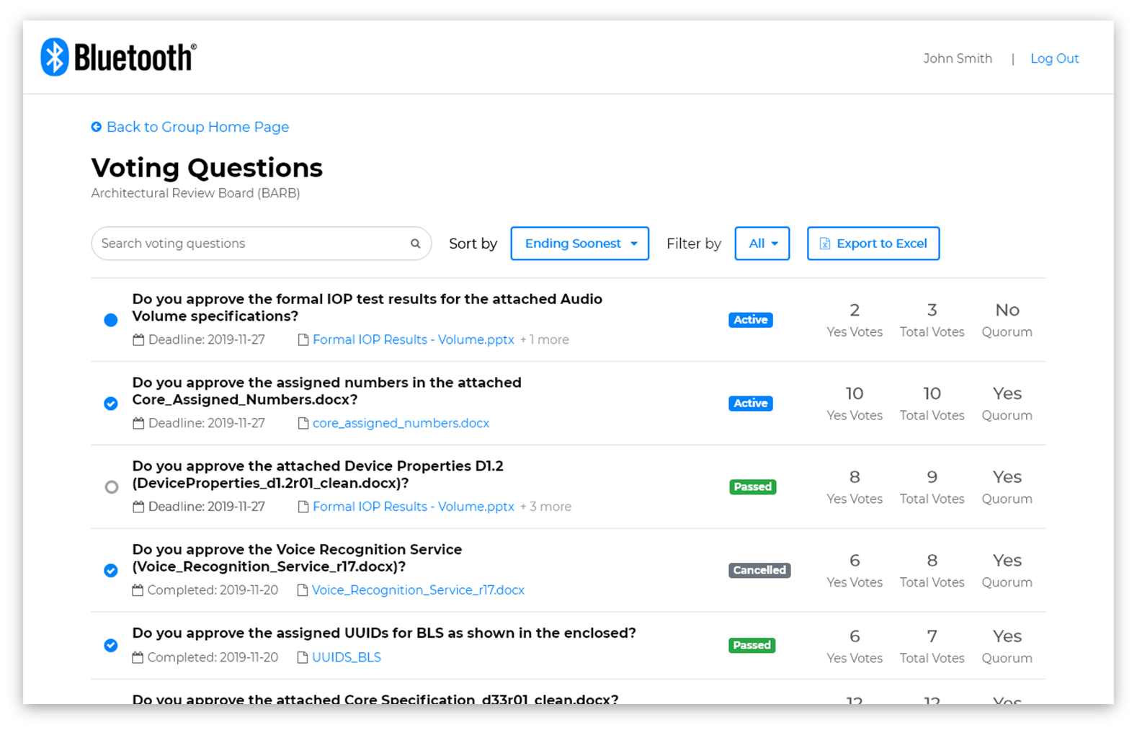
Task: Click the Export to Excel button
Action: tap(873, 244)
